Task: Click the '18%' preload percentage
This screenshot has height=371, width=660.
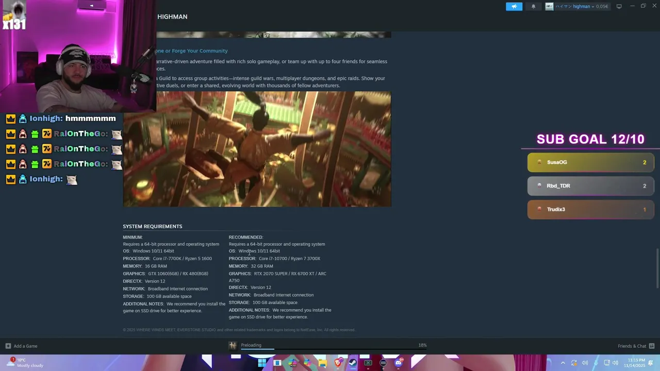Action: point(422,345)
